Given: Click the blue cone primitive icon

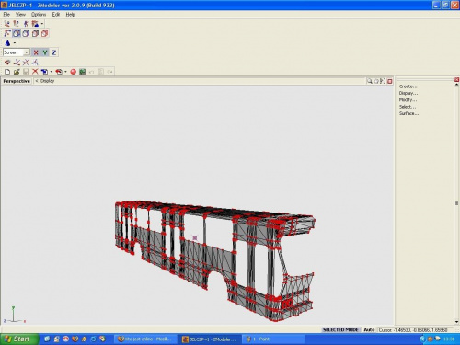Looking at the screenshot, I should [7, 43].
